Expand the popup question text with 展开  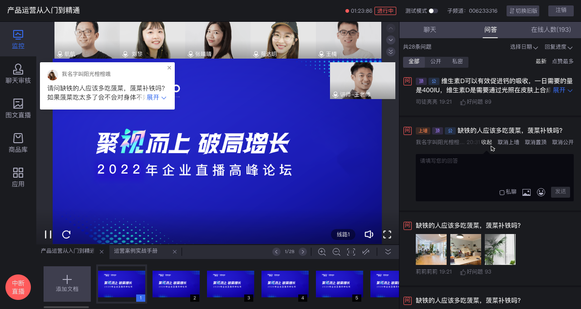coord(157,97)
